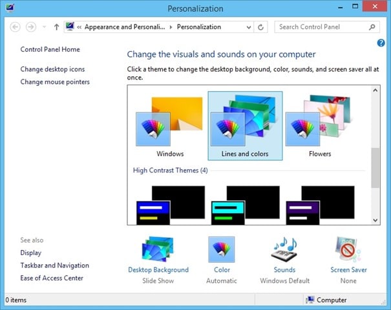Expand the address bar history dropdown
The image size is (391, 310).
coord(249,27)
